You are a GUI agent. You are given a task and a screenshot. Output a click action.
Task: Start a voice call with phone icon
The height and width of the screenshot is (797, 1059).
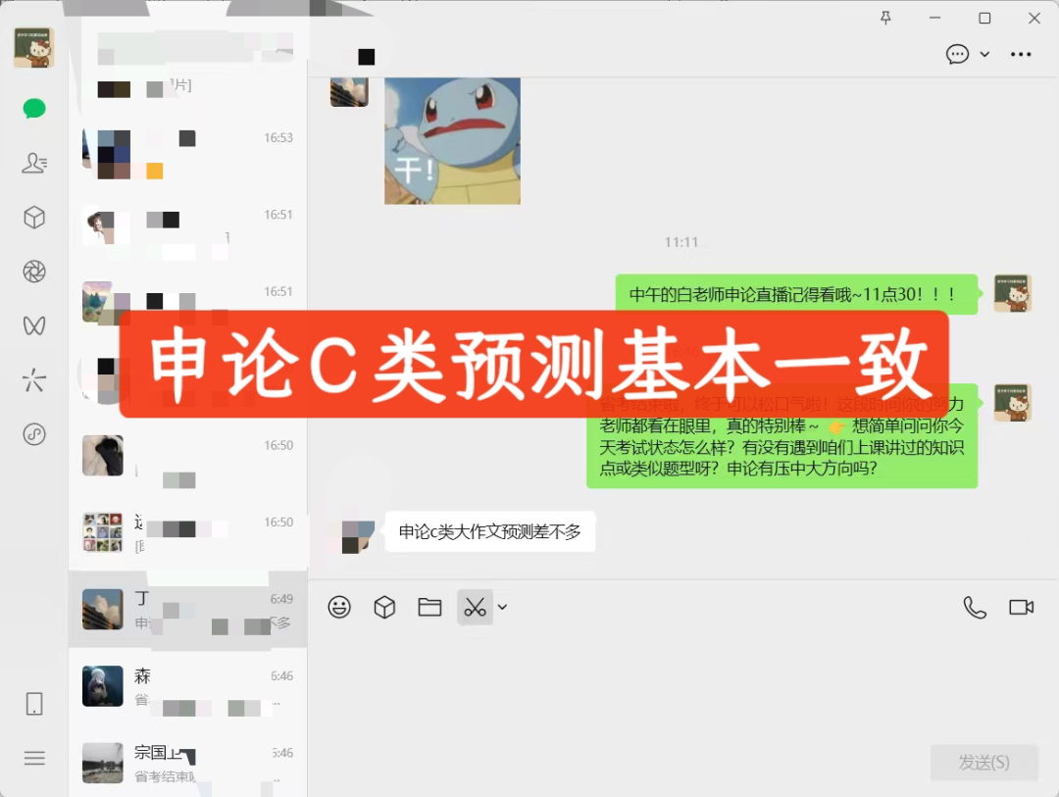(x=975, y=608)
